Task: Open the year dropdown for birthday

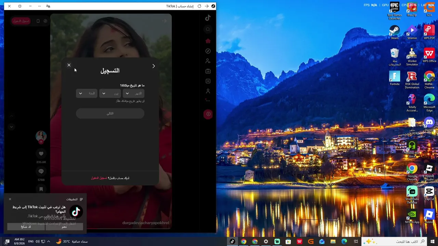Action: (x=87, y=93)
